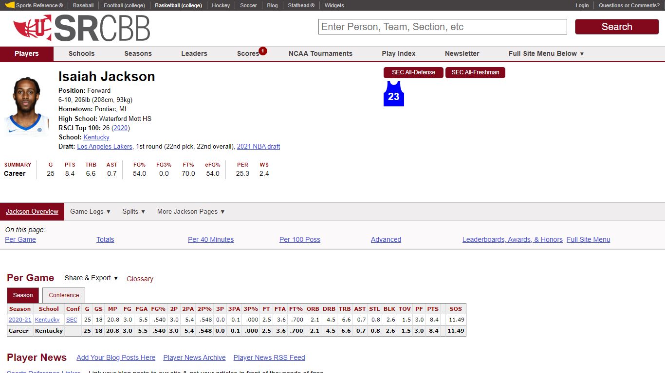Jump to Per 40 Minutes section

tap(211, 239)
